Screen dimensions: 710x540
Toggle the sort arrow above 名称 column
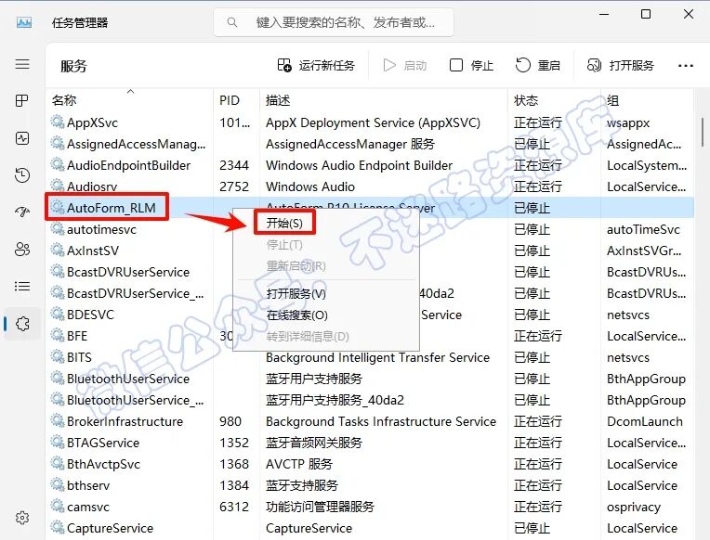coord(130,91)
